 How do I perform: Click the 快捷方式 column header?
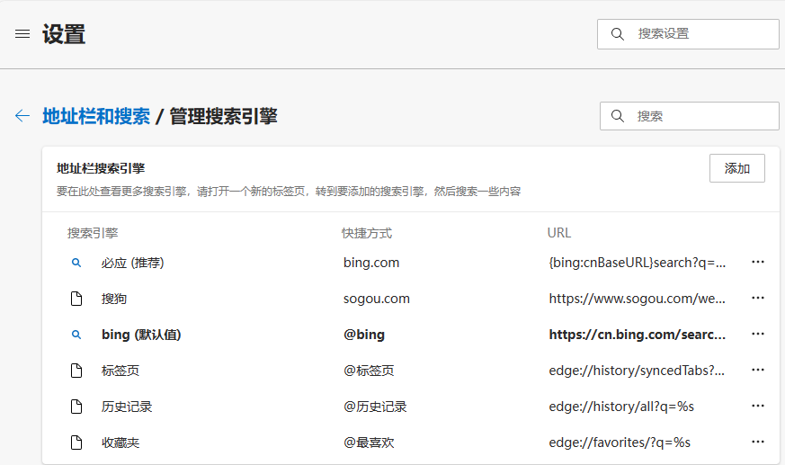tap(367, 233)
